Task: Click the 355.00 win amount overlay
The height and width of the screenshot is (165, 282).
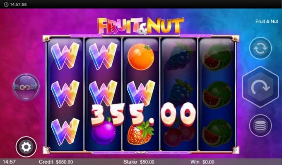Action: (x=143, y=115)
